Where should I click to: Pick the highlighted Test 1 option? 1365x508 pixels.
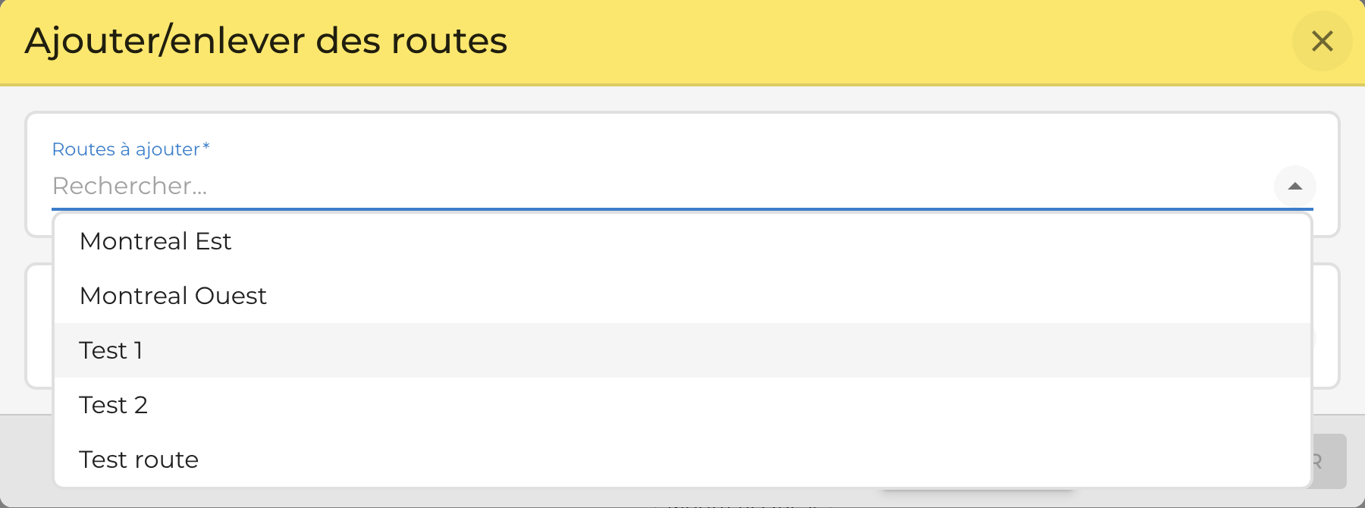coord(682,350)
